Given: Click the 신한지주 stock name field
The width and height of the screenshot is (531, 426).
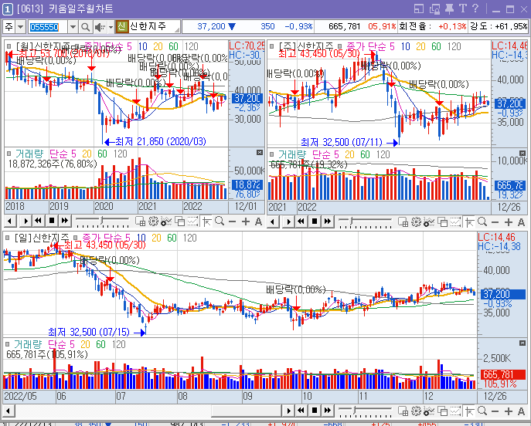Looking at the screenshot, I should pos(155,26).
